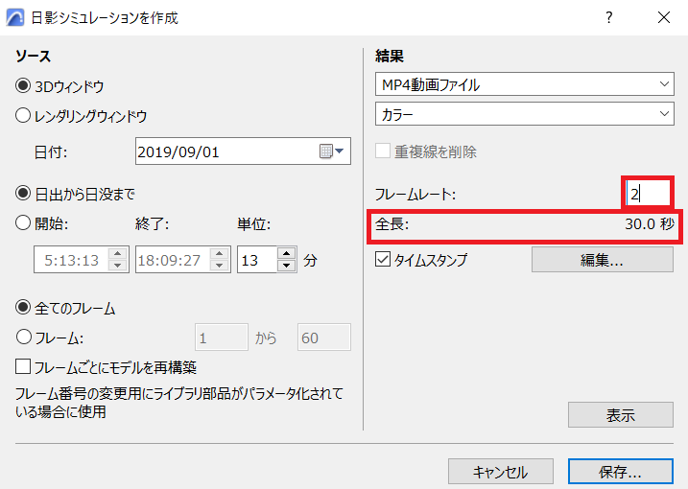
Task: Choose 日出から日没まで option
Action: point(23,194)
